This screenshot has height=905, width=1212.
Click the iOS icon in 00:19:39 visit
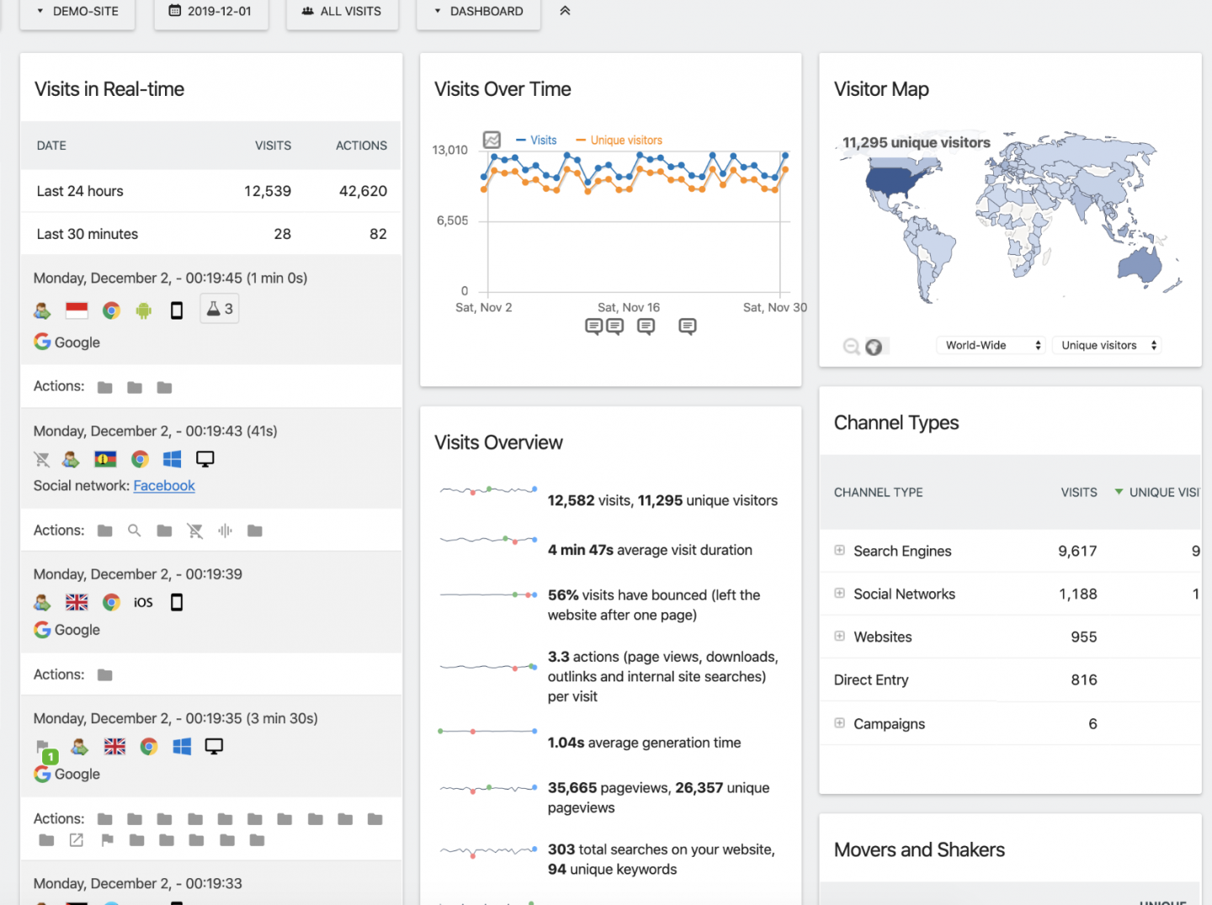(x=143, y=602)
